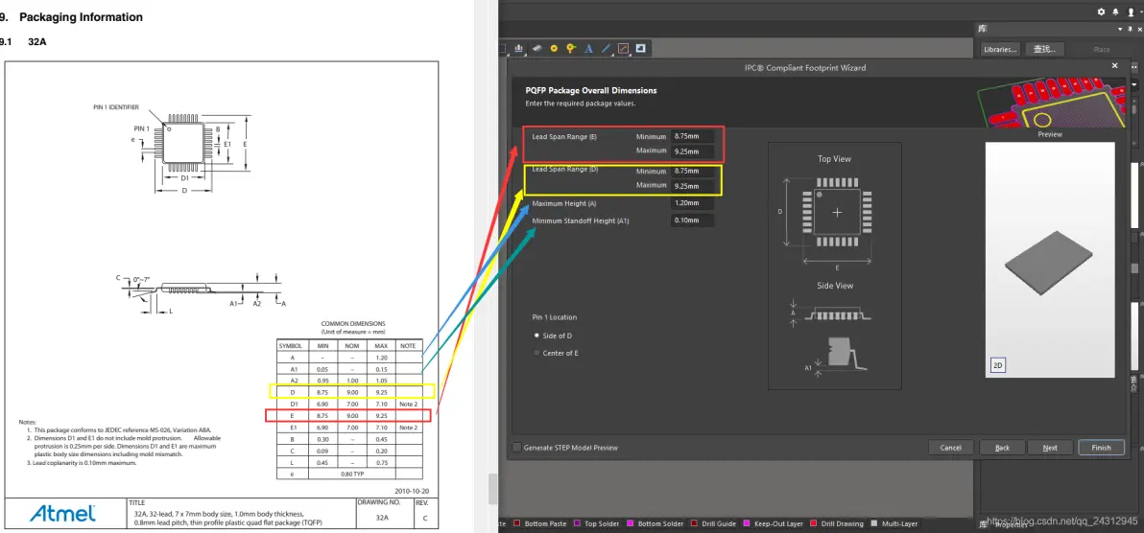Choose the Place String text tool
This screenshot has height=533, width=1144.
click(588, 49)
